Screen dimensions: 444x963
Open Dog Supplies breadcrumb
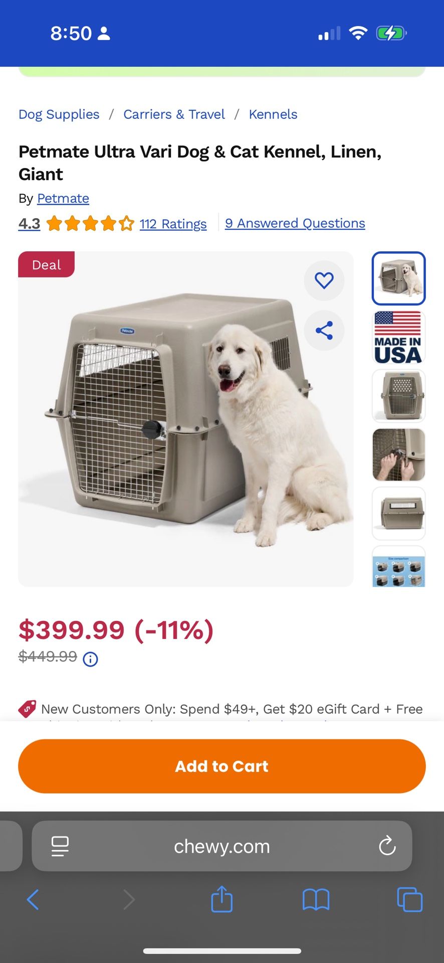click(59, 114)
